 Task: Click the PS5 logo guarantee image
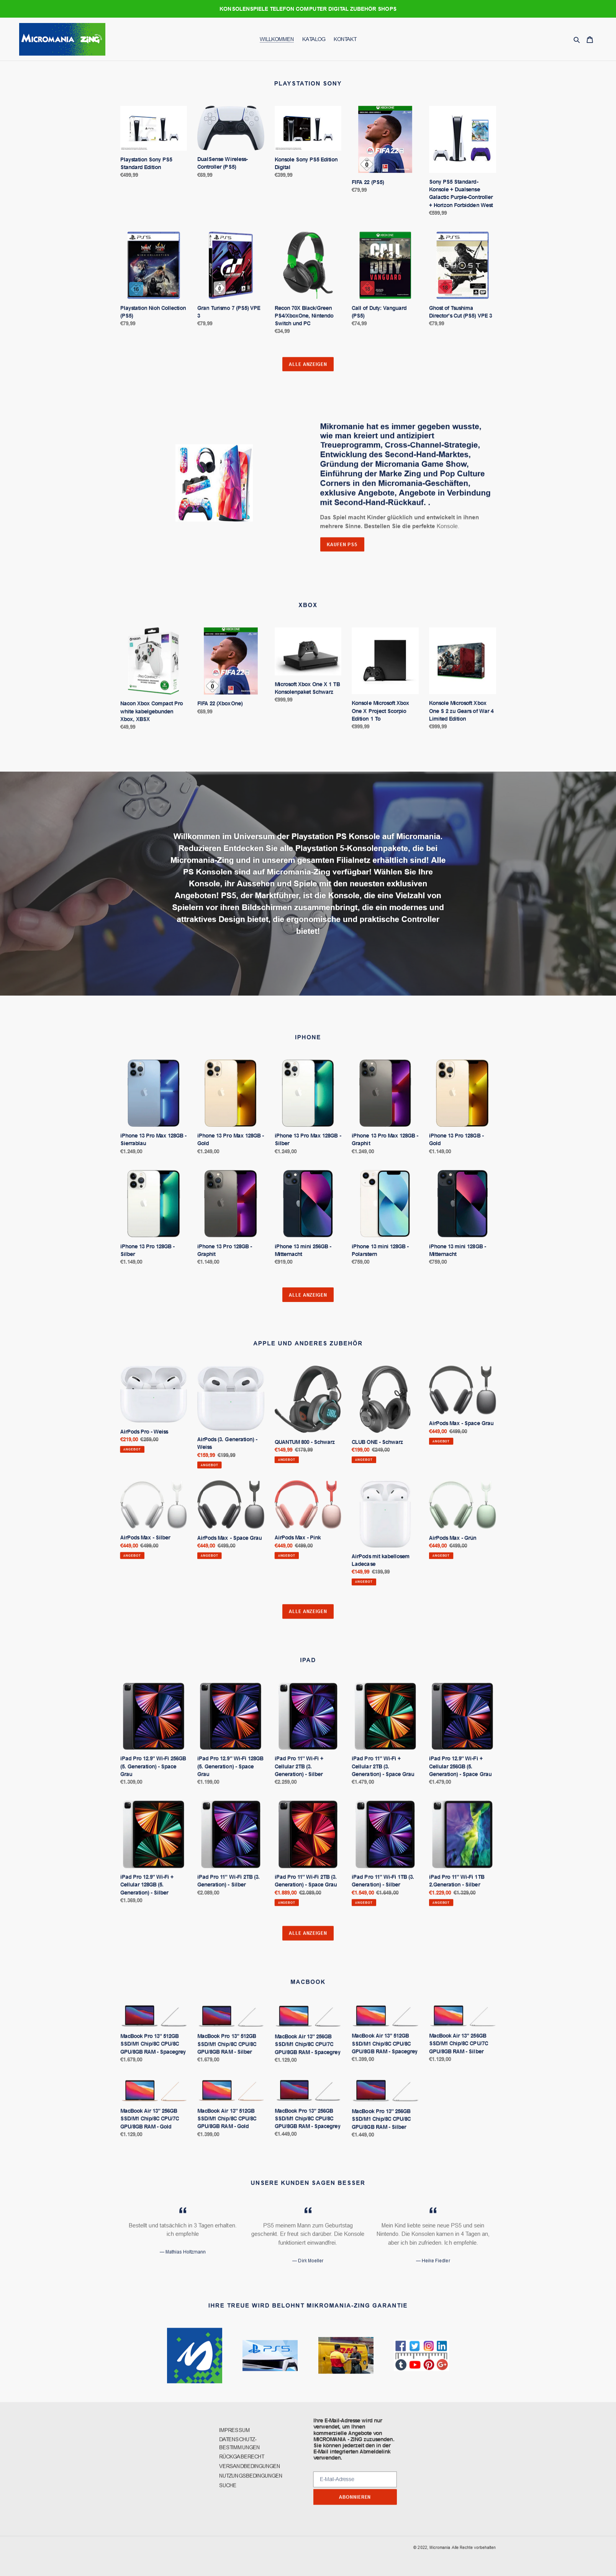pyautogui.click(x=270, y=2355)
